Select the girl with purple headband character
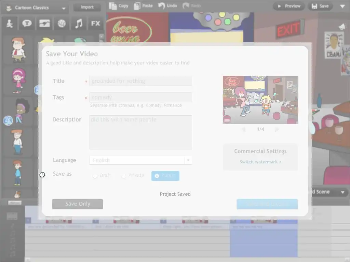Screen dimensions: 350x262 [22, 111]
